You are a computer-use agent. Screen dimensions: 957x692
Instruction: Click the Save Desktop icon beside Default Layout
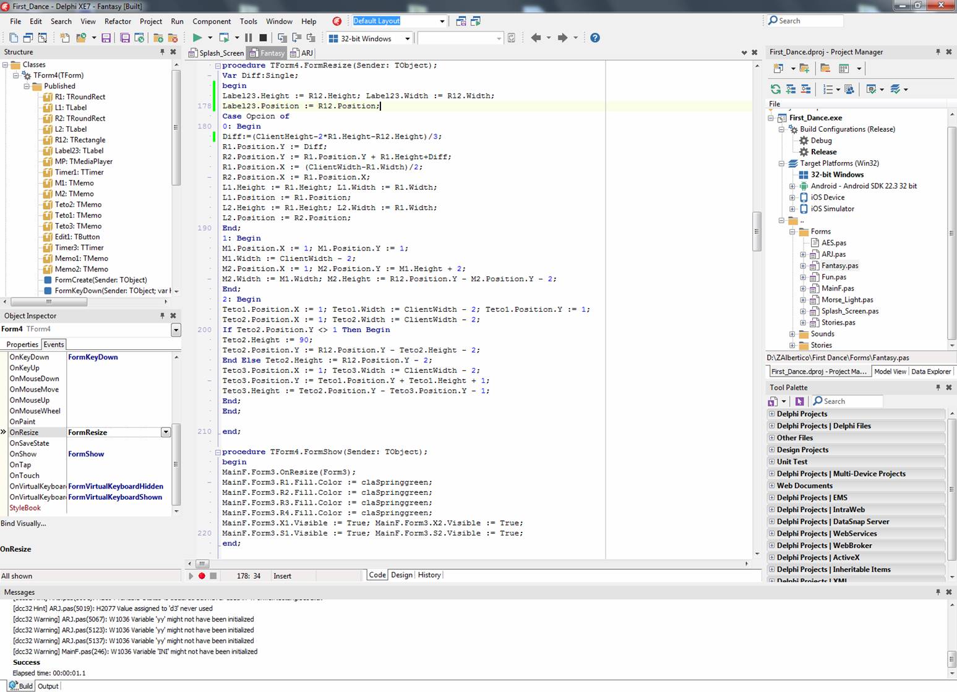click(x=461, y=21)
